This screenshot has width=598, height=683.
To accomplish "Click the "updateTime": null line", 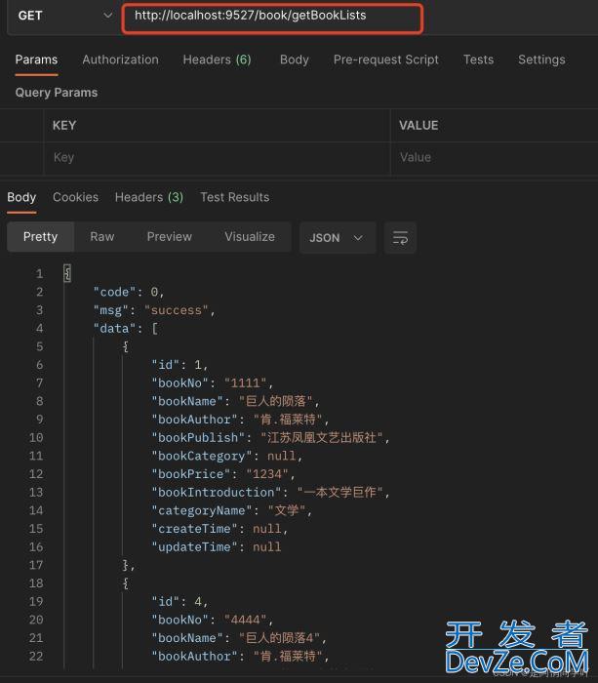I will (x=216, y=547).
